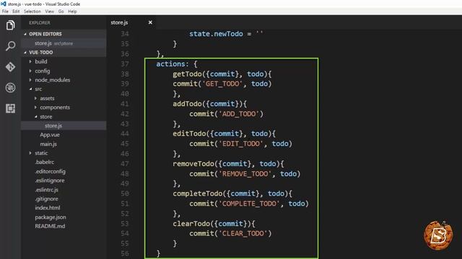Image resolution: width=462 pixels, height=259 pixels.
Task: Open package.json in the explorer
Action: click(51, 217)
